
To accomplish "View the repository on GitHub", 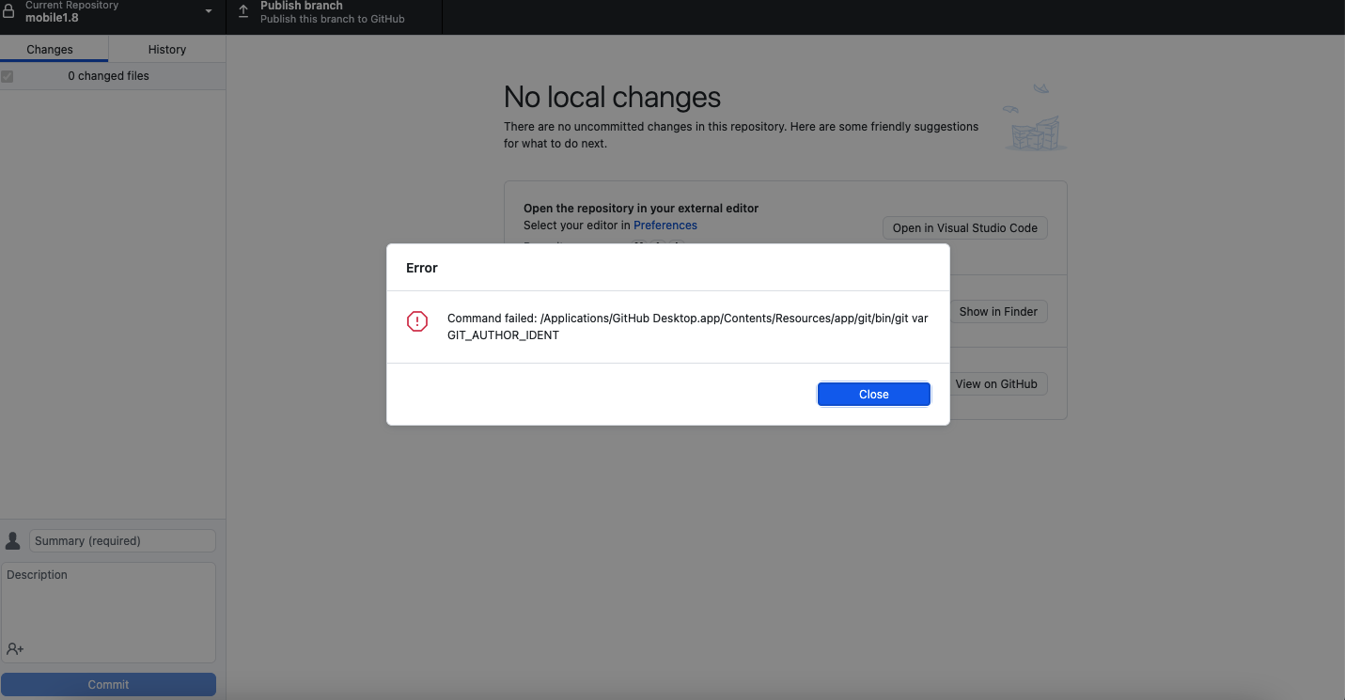I will [x=998, y=383].
